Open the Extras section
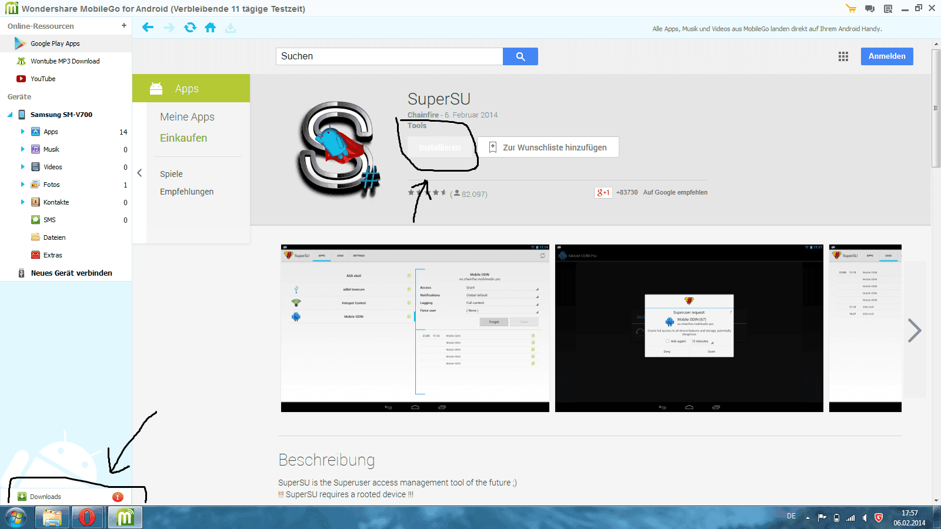941x529 pixels. [x=52, y=255]
